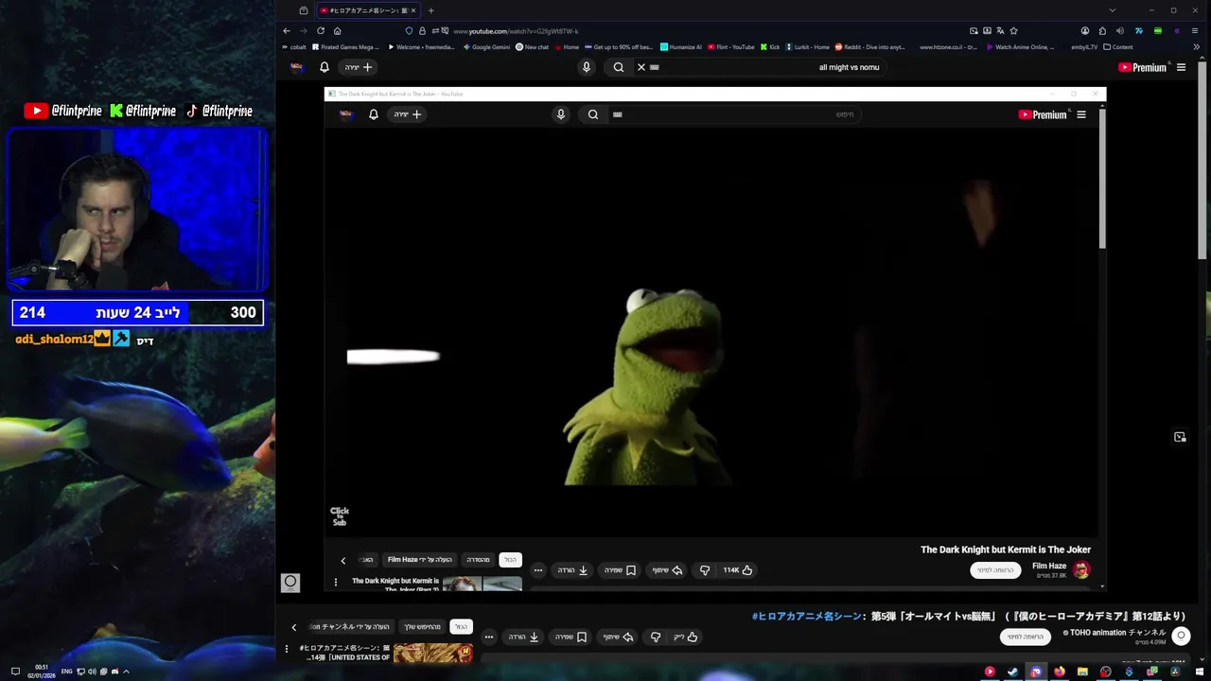The image size is (1211, 681).
Task: Click the Steam icon in the taskbar
Action: (x=1012, y=672)
